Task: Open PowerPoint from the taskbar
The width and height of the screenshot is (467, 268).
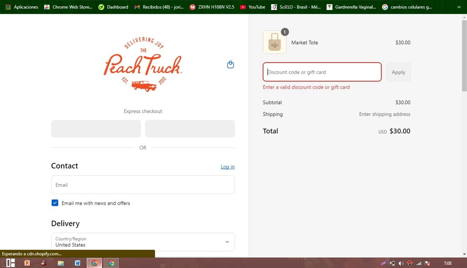Action: 27,263
